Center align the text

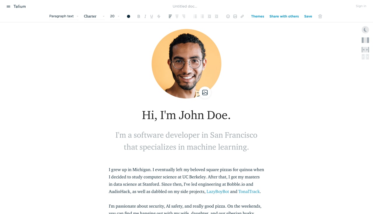(x=177, y=16)
